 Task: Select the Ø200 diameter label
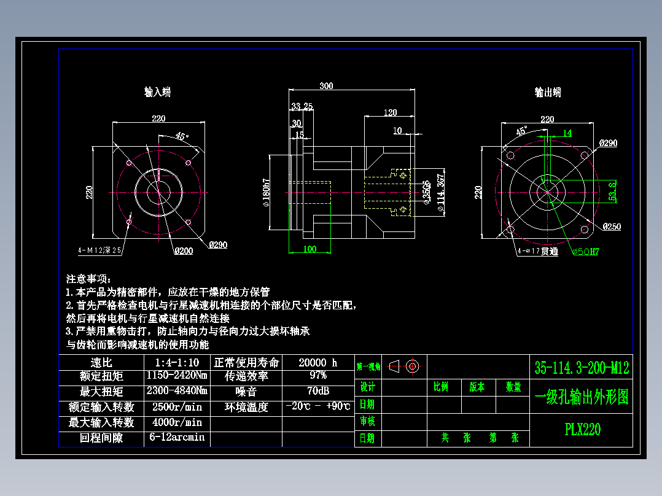click(184, 250)
